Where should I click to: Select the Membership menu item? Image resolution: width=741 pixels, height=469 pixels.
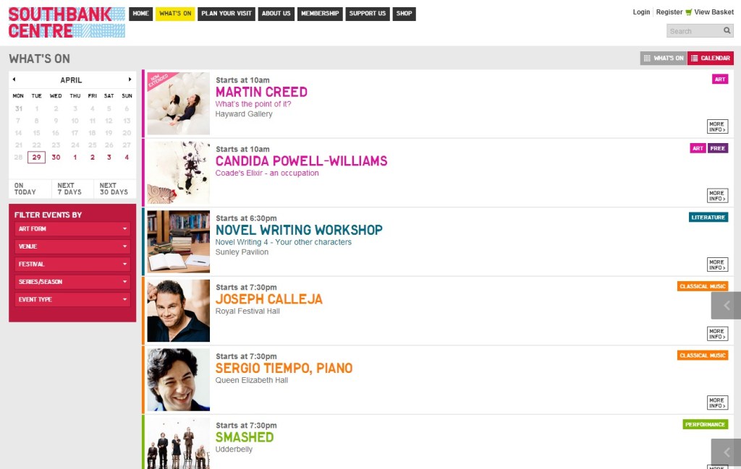point(320,14)
